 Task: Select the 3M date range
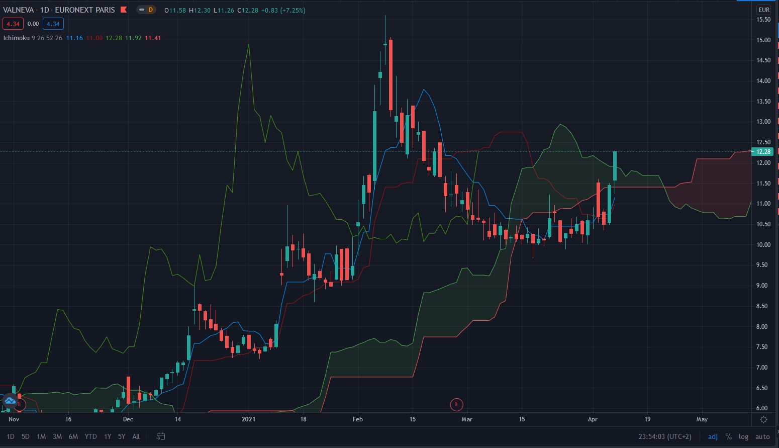57,436
